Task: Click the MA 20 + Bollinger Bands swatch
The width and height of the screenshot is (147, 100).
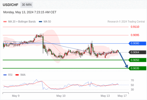Action: coord(5,22)
